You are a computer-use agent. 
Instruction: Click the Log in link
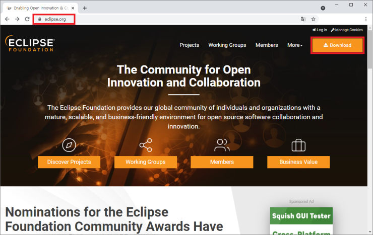320,30
